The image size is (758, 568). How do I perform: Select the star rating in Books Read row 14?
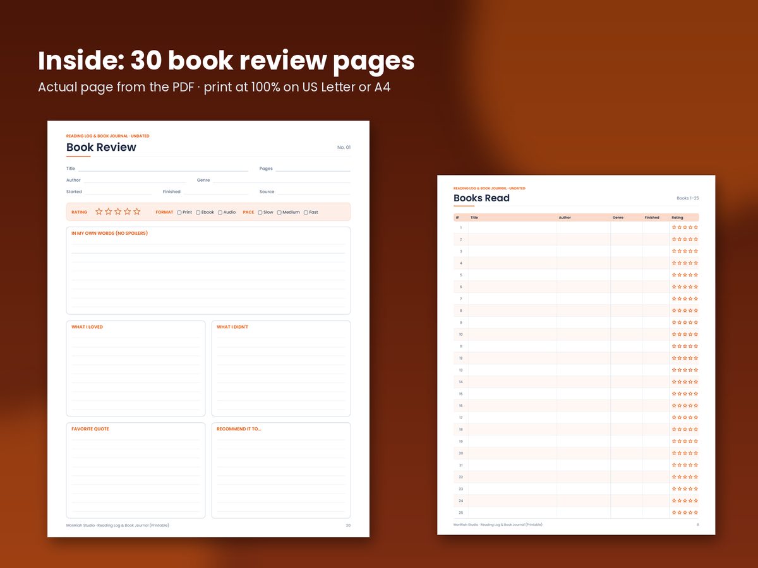(685, 382)
